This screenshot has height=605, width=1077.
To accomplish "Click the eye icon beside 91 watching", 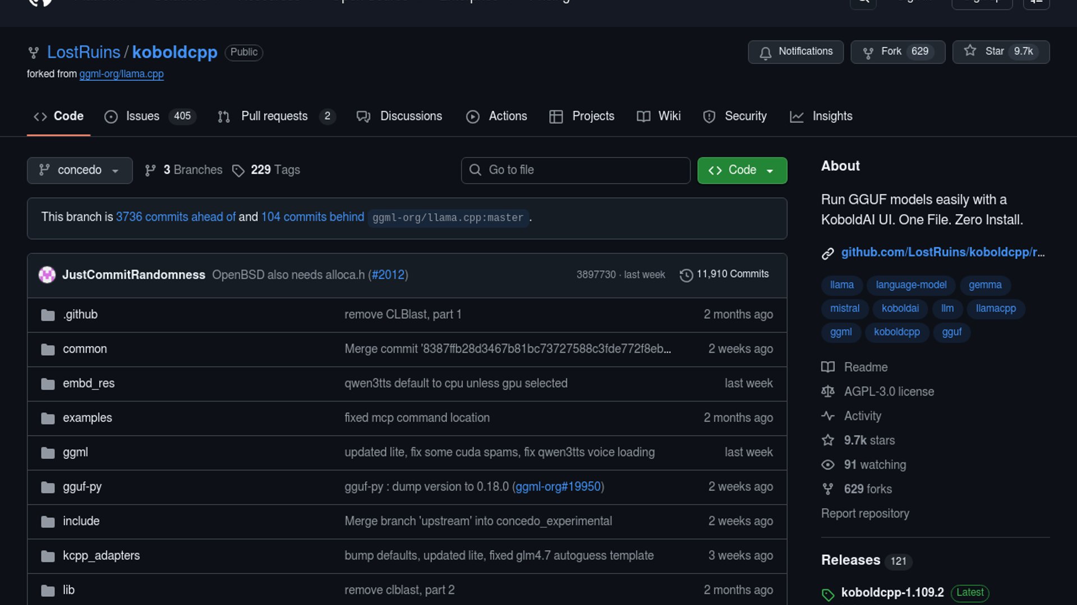I will [x=828, y=465].
